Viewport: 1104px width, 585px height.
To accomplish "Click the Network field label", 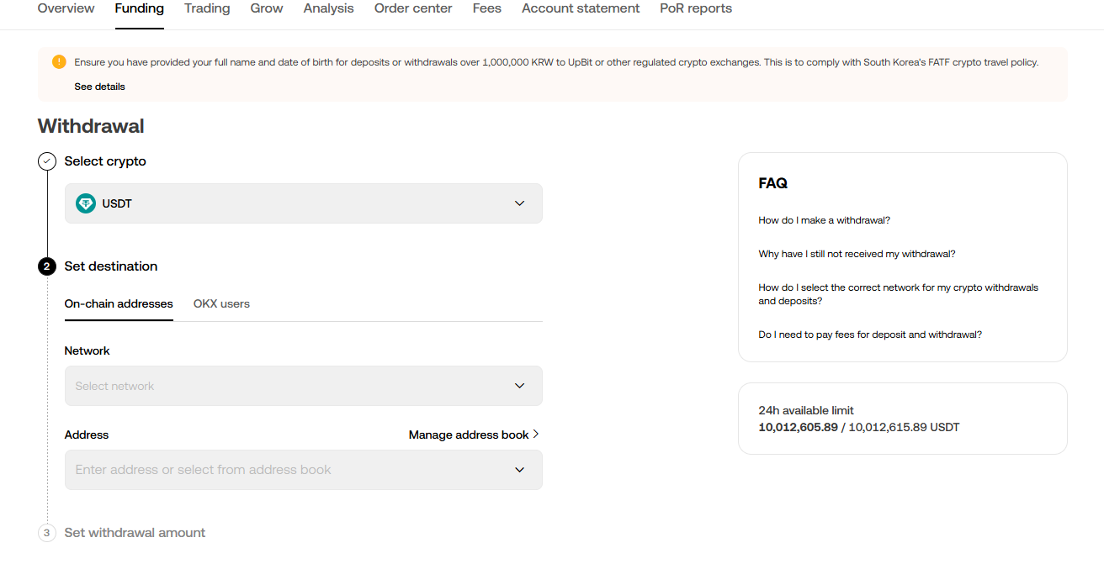I will 88,350.
